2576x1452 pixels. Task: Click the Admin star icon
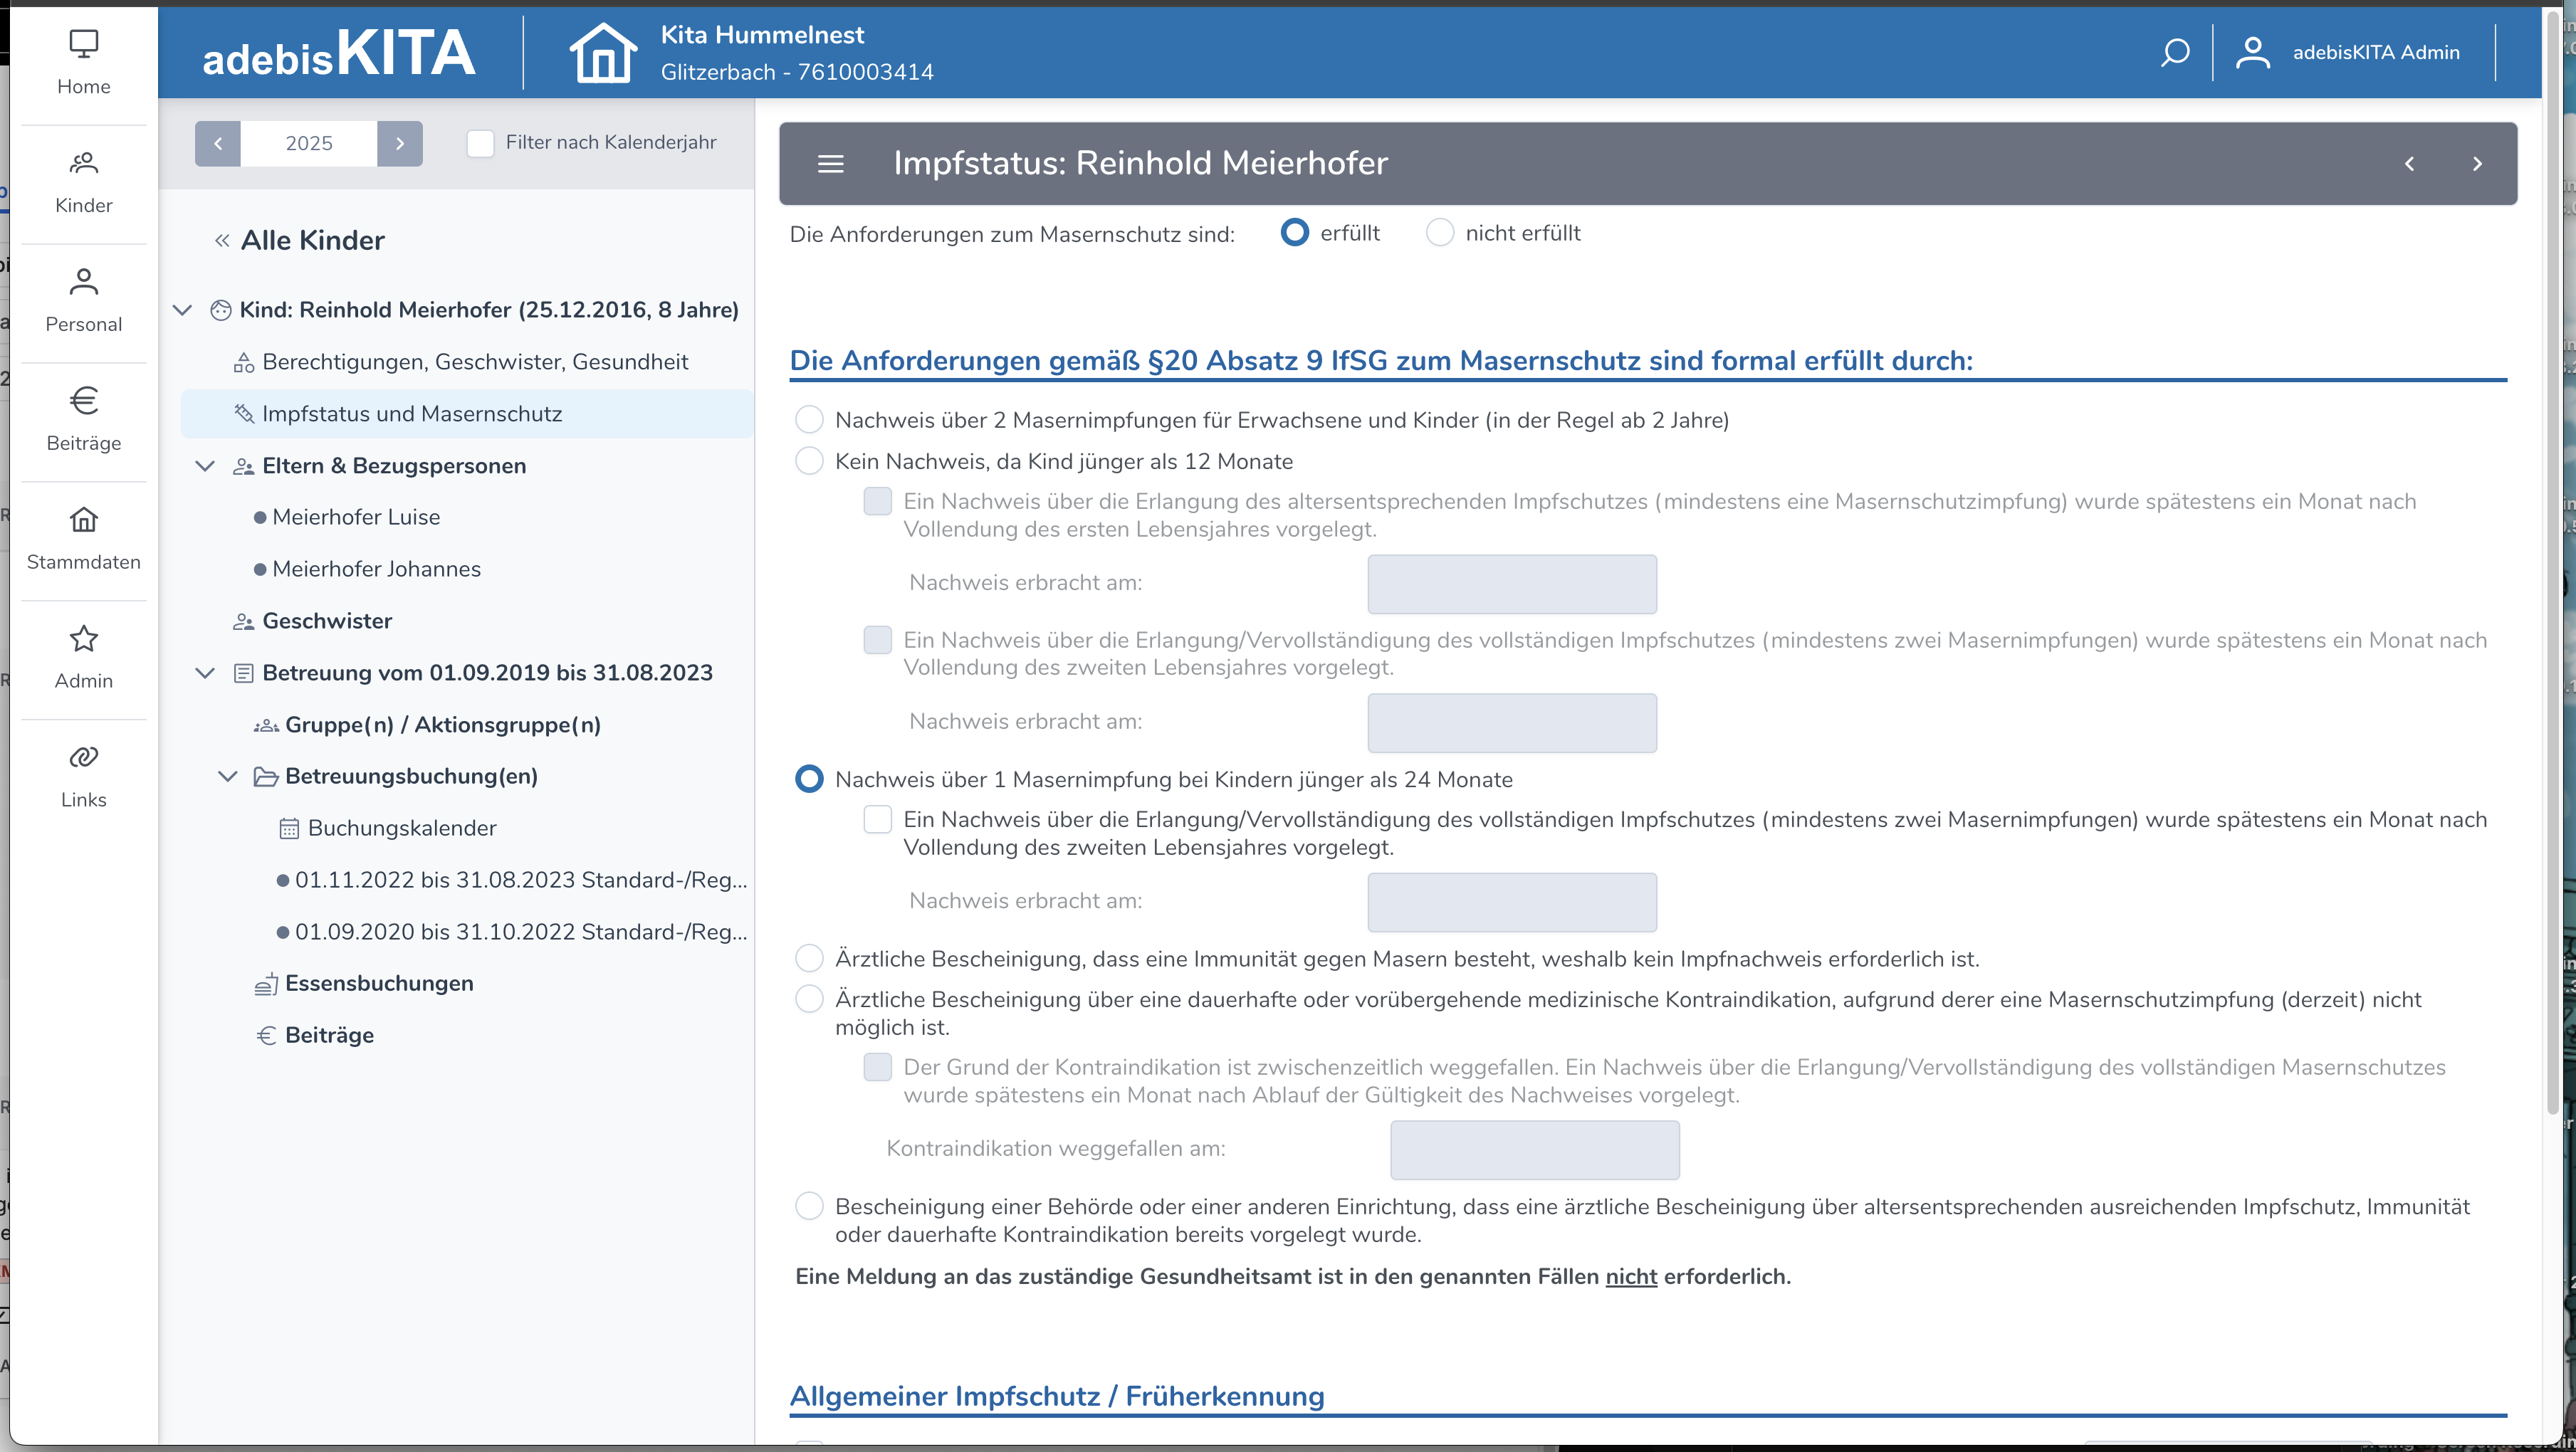(84, 638)
